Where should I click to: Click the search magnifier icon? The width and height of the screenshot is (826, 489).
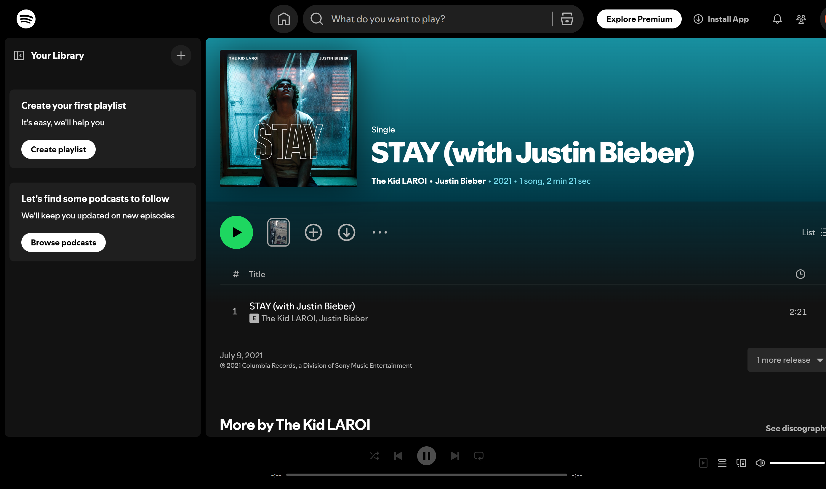[x=316, y=19]
